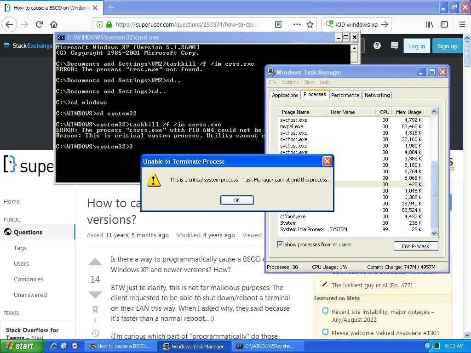Close the 'How to cause a BSOD' tab
The width and height of the screenshot is (471, 353).
click(95, 8)
